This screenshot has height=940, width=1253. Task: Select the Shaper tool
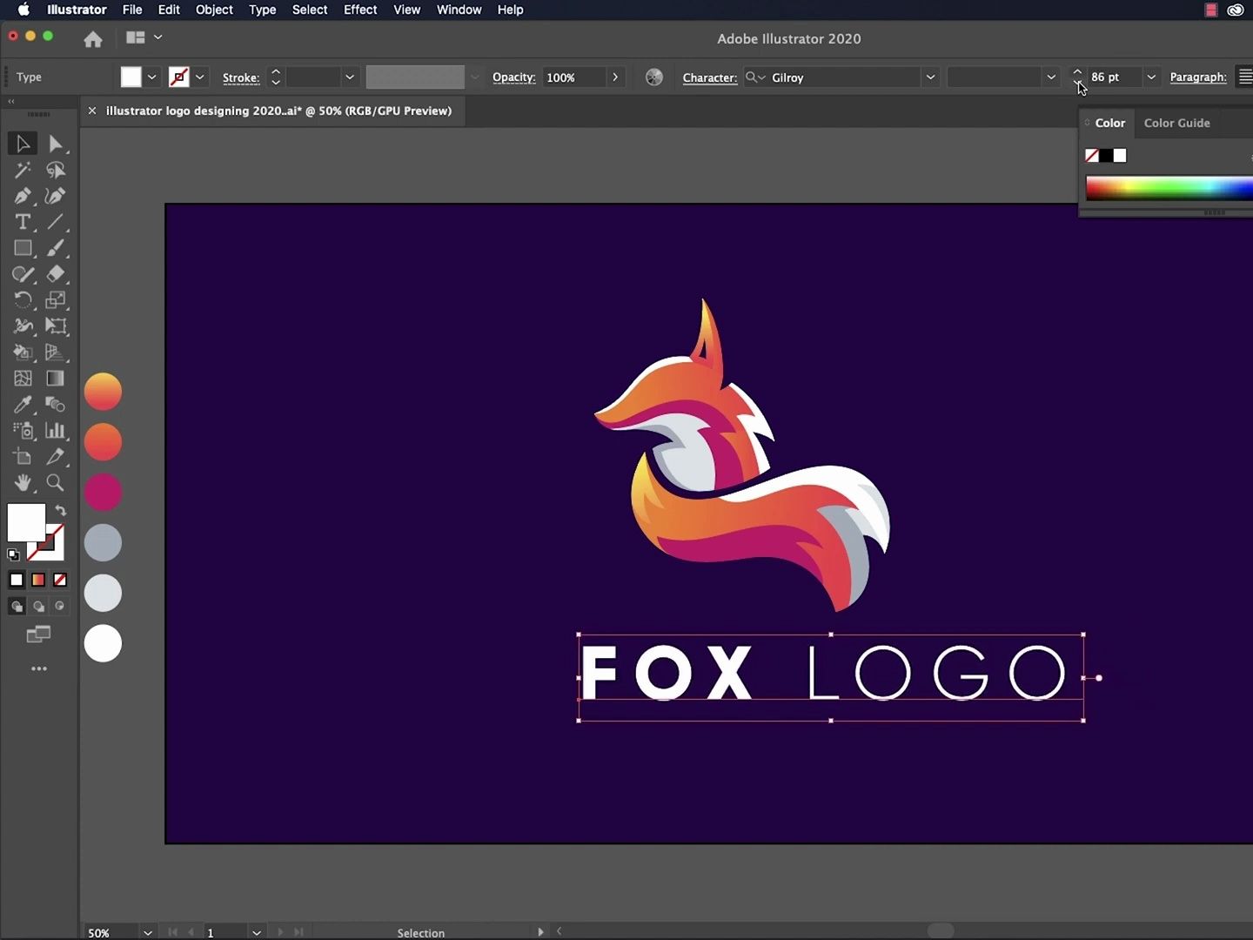23,274
